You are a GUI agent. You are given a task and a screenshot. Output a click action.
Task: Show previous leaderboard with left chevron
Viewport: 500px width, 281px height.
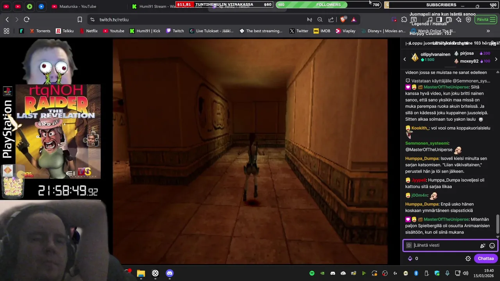(405, 59)
